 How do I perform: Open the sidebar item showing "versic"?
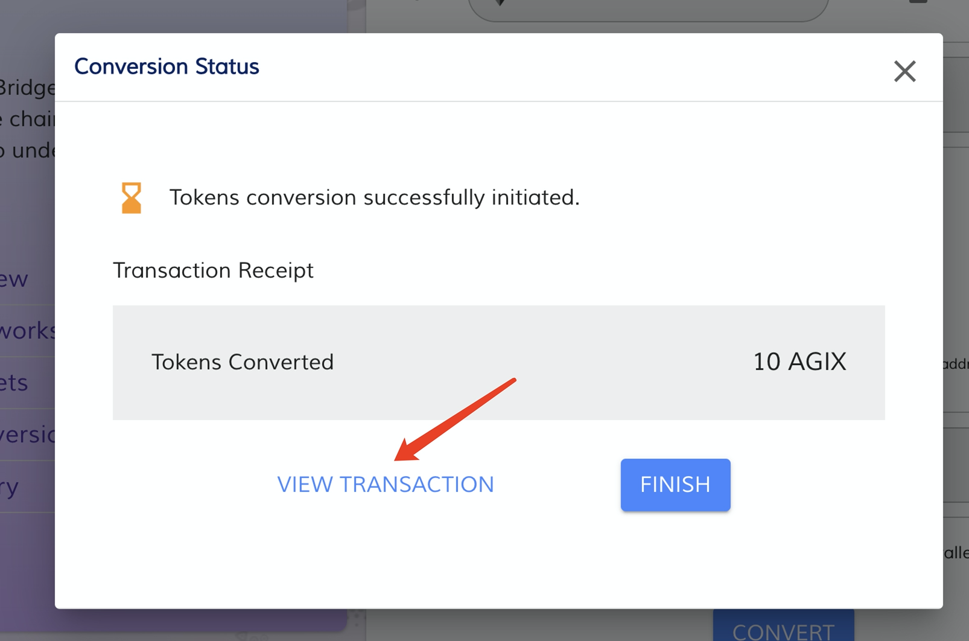point(28,435)
